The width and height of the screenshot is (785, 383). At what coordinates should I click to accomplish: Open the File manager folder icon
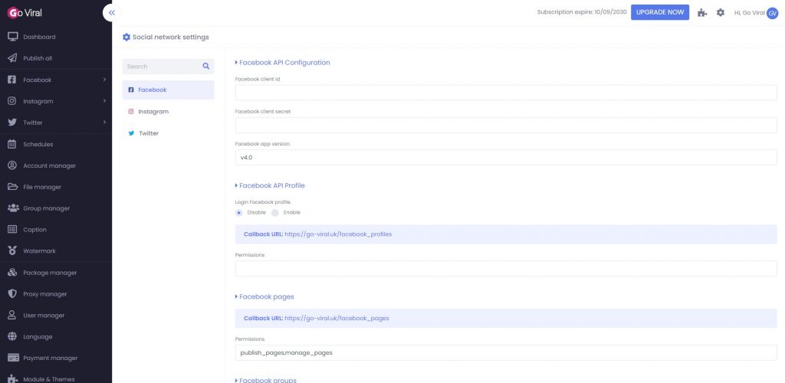(x=12, y=187)
